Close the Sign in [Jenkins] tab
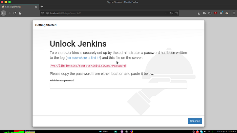 [x=36, y=7]
